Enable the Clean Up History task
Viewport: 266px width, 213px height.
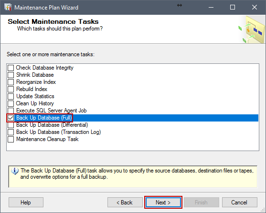tap(11, 103)
